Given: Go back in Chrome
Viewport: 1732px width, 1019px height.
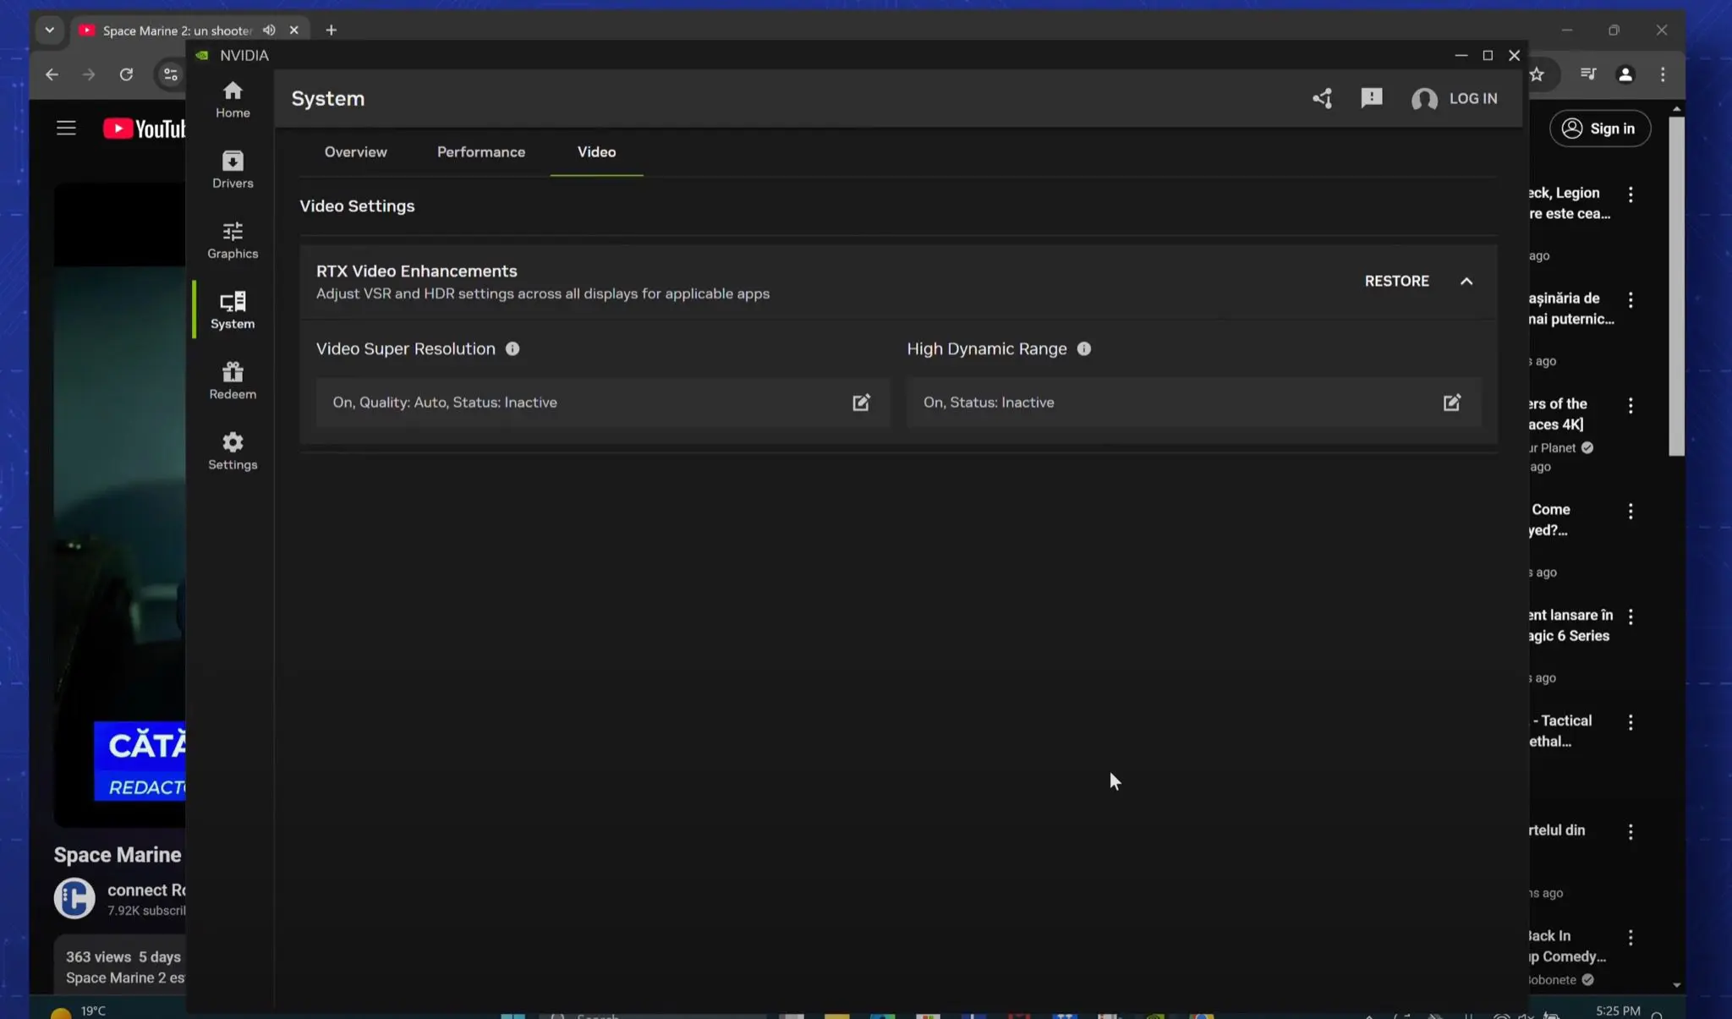Looking at the screenshot, I should [52, 74].
